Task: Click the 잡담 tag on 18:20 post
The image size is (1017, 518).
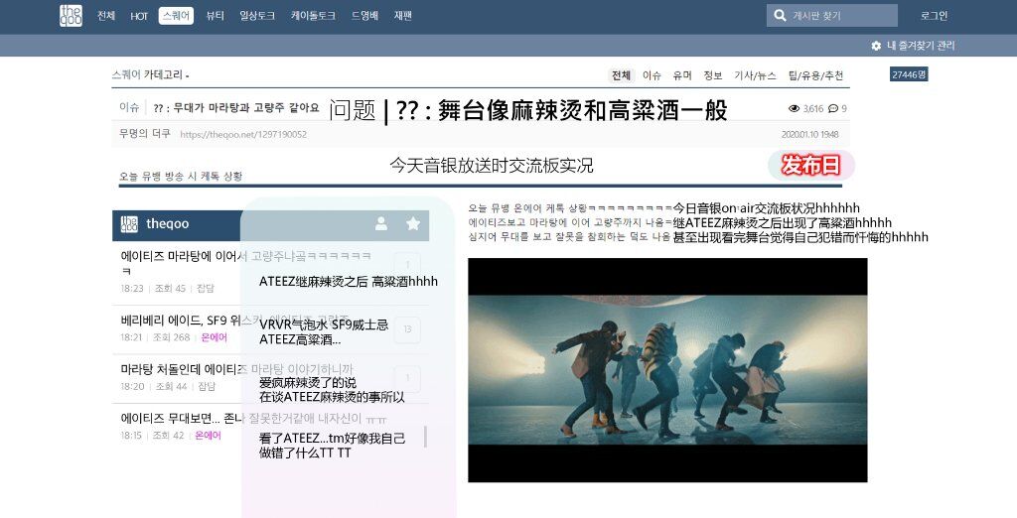Action: click(207, 386)
